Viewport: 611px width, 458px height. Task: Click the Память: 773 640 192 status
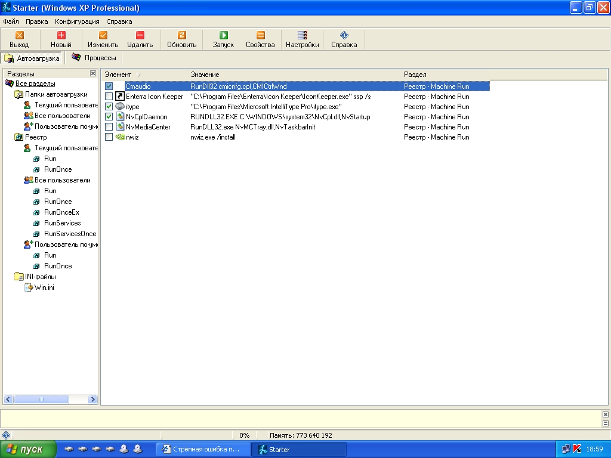coord(301,435)
